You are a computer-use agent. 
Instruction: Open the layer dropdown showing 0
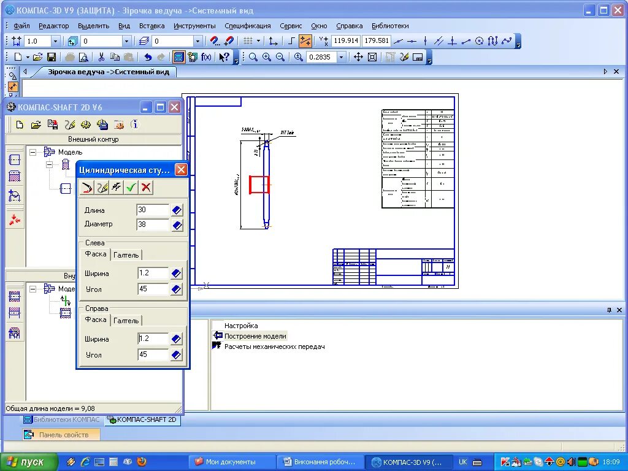tap(197, 41)
